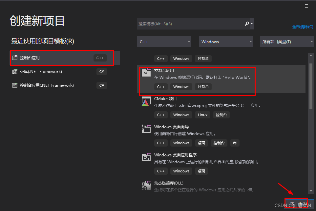Select the CMake 项目 template
316x211 pixels.
[221, 107]
